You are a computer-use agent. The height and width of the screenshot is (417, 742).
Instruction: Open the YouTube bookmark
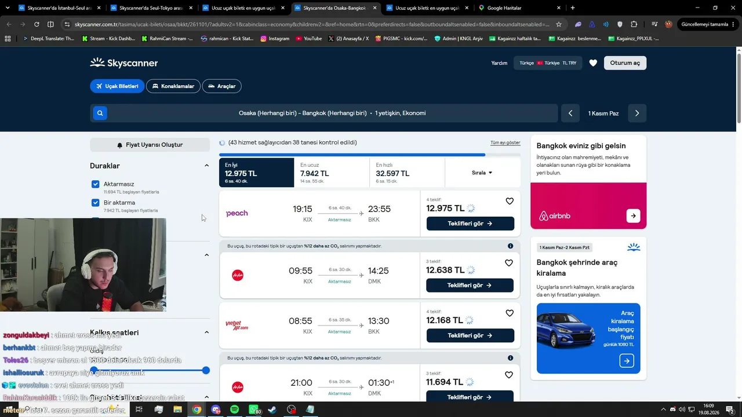308,39
